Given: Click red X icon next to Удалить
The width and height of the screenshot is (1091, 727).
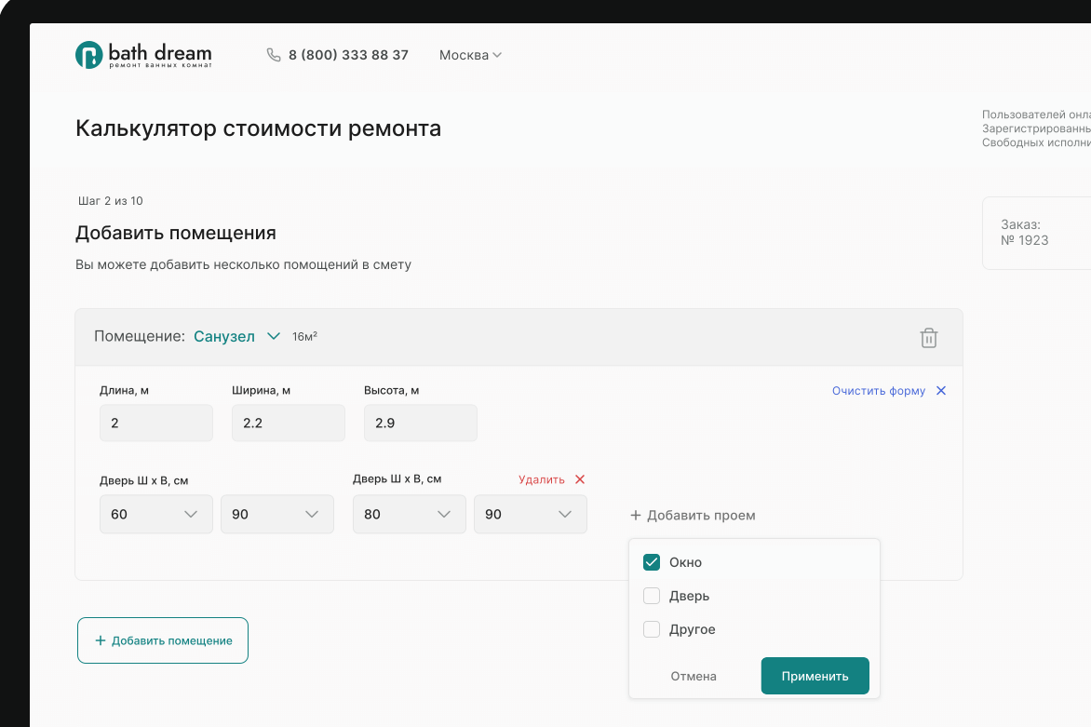Looking at the screenshot, I should [x=580, y=479].
